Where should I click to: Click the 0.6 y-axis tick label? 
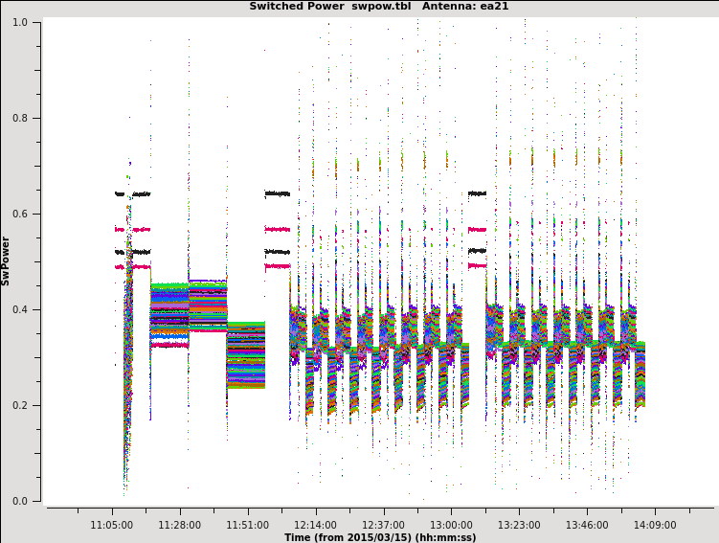pos(19,214)
